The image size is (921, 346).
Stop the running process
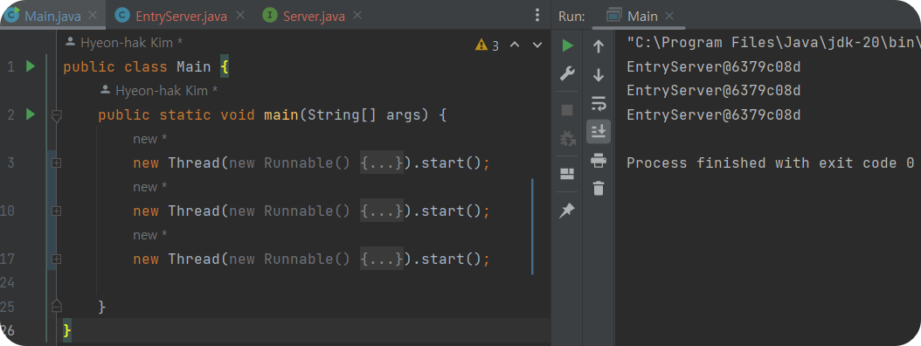pyautogui.click(x=567, y=110)
